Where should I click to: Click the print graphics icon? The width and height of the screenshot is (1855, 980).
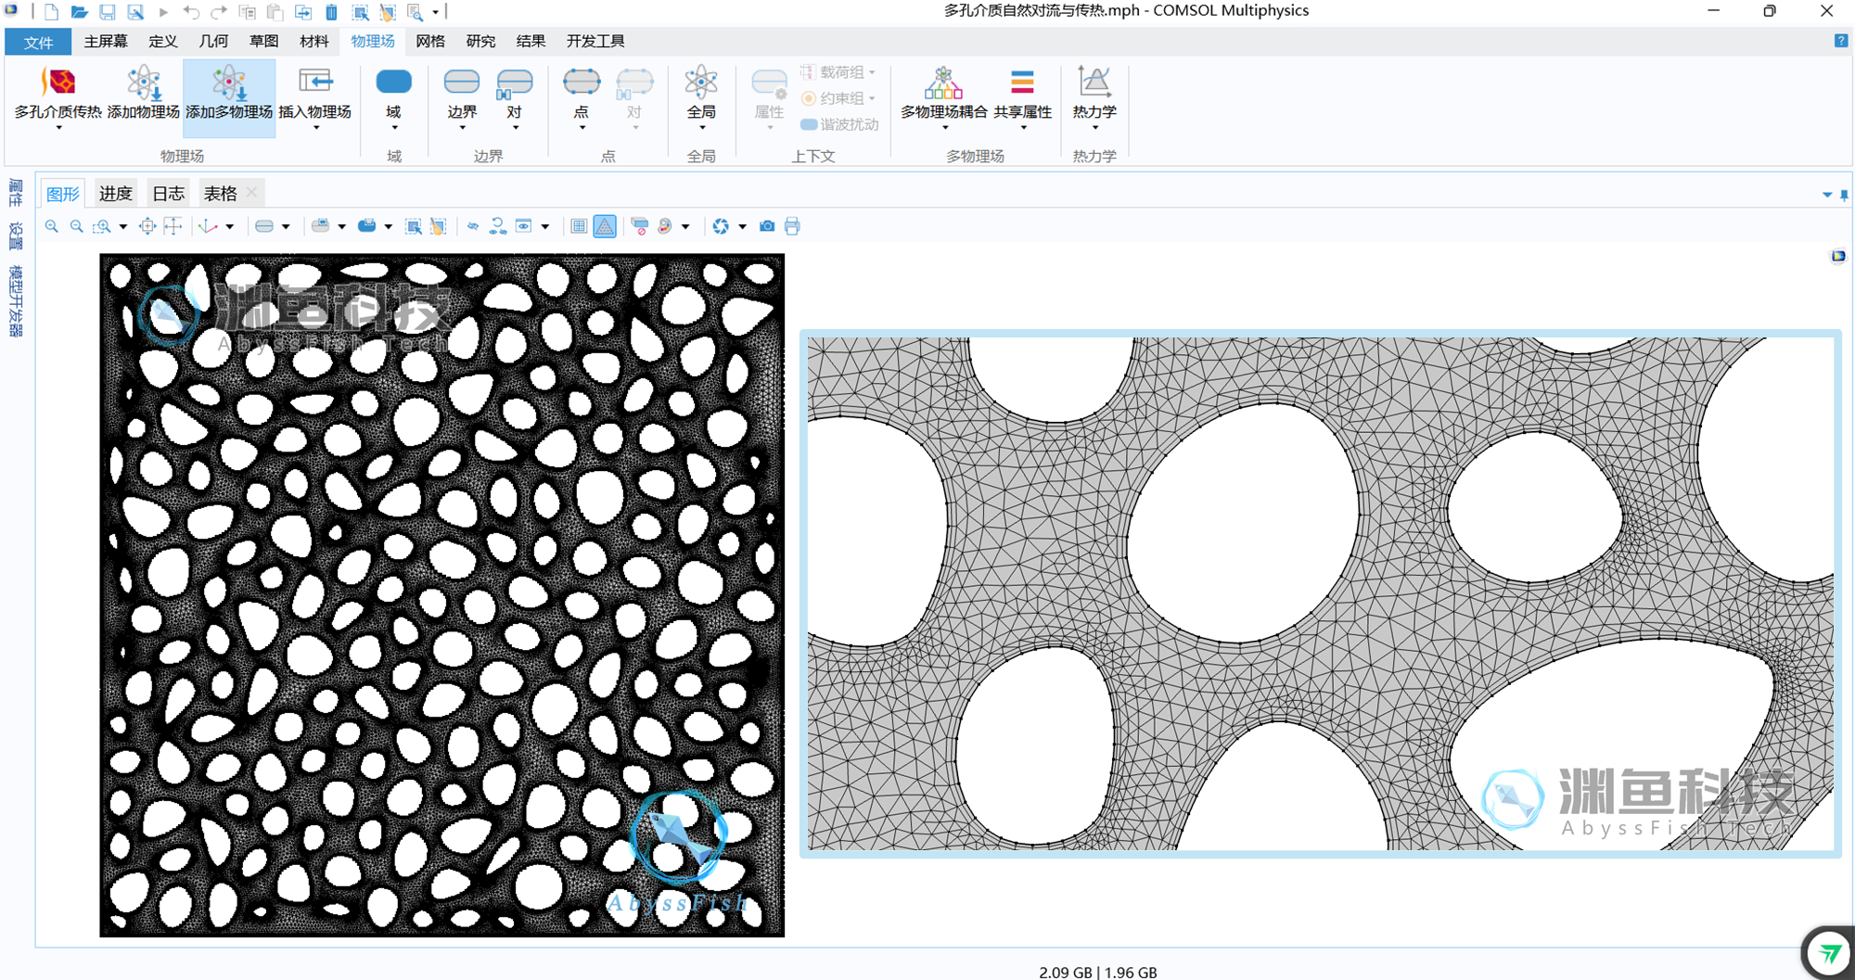click(x=792, y=226)
